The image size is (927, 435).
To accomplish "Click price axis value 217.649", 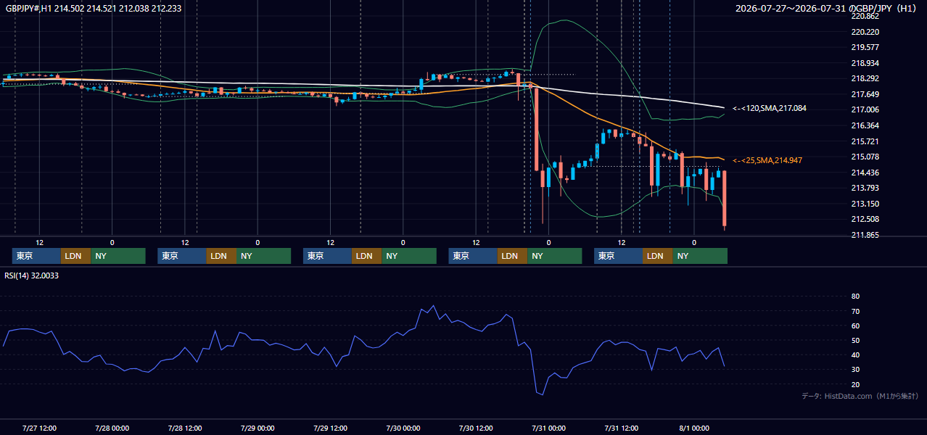I will point(865,94).
